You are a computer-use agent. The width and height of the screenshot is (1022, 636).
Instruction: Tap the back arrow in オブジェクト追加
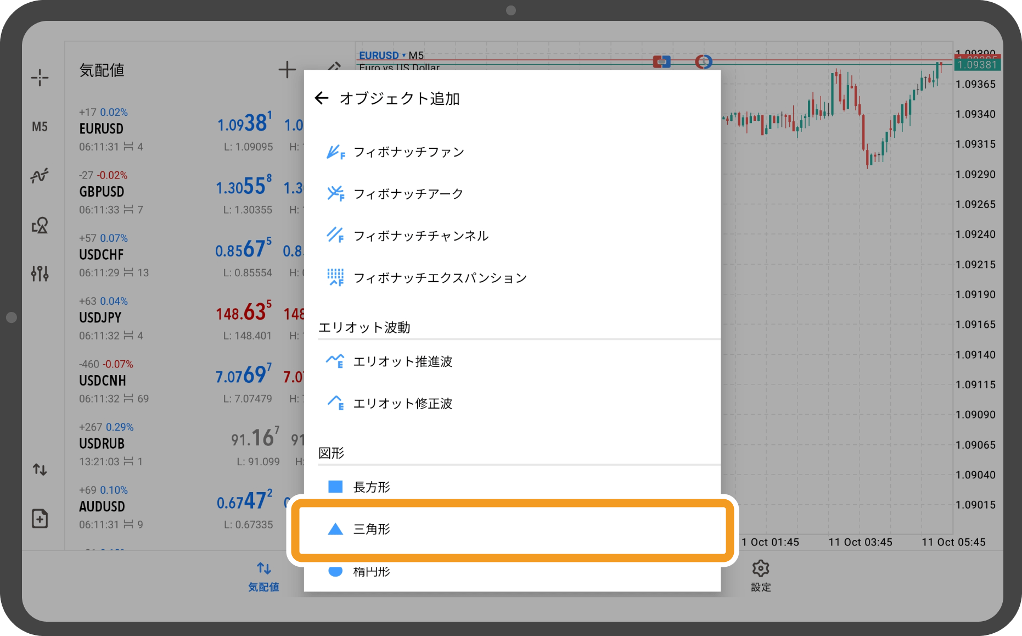322,98
